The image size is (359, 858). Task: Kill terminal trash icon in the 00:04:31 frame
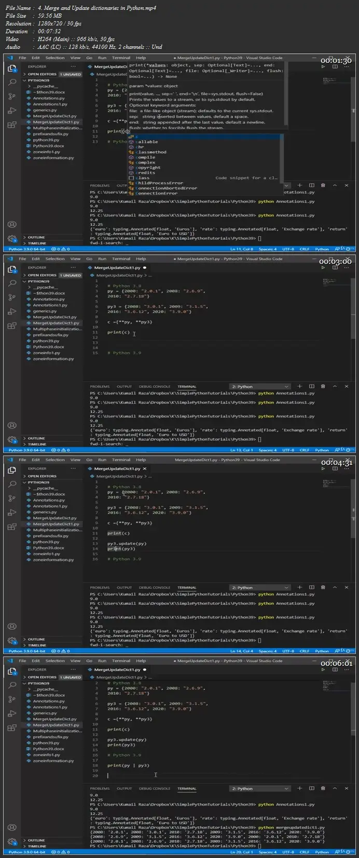tap(323, 587)
